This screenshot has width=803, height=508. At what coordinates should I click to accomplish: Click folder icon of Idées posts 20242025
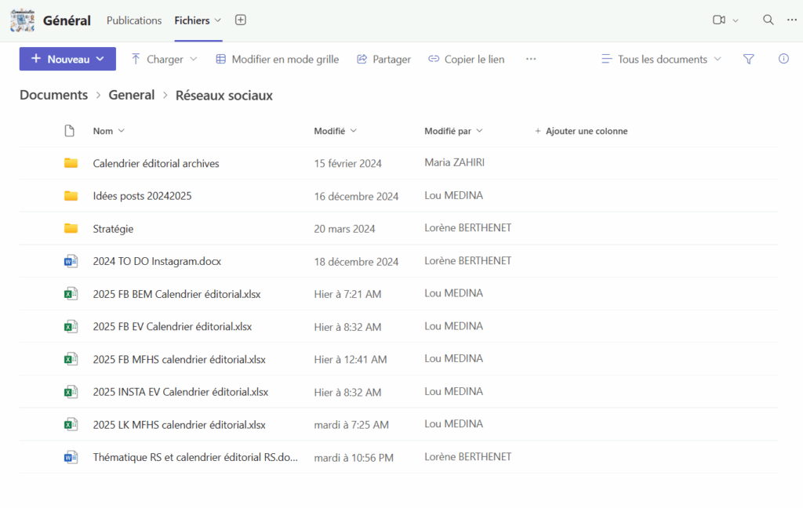(71, 196)
